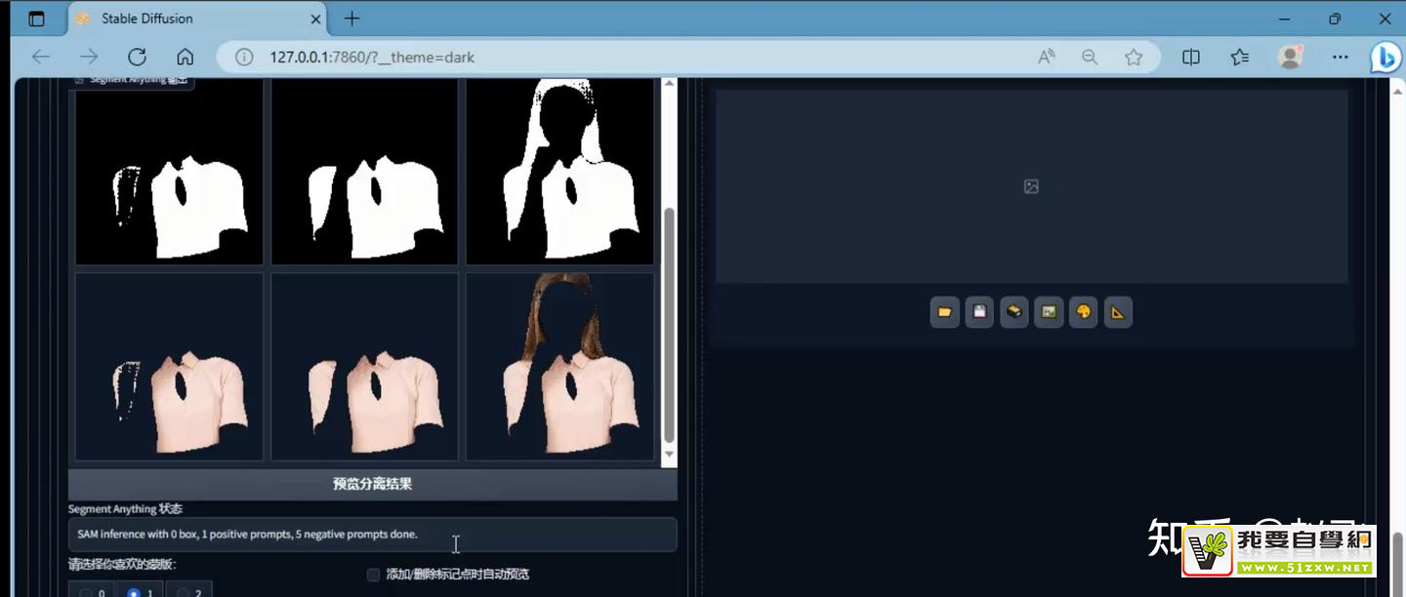Click the Read aloud icon in the address bar
The image size is (1406, 597).
point(1047,58)
